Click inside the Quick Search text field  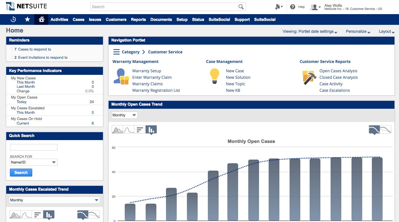point(33,147)
